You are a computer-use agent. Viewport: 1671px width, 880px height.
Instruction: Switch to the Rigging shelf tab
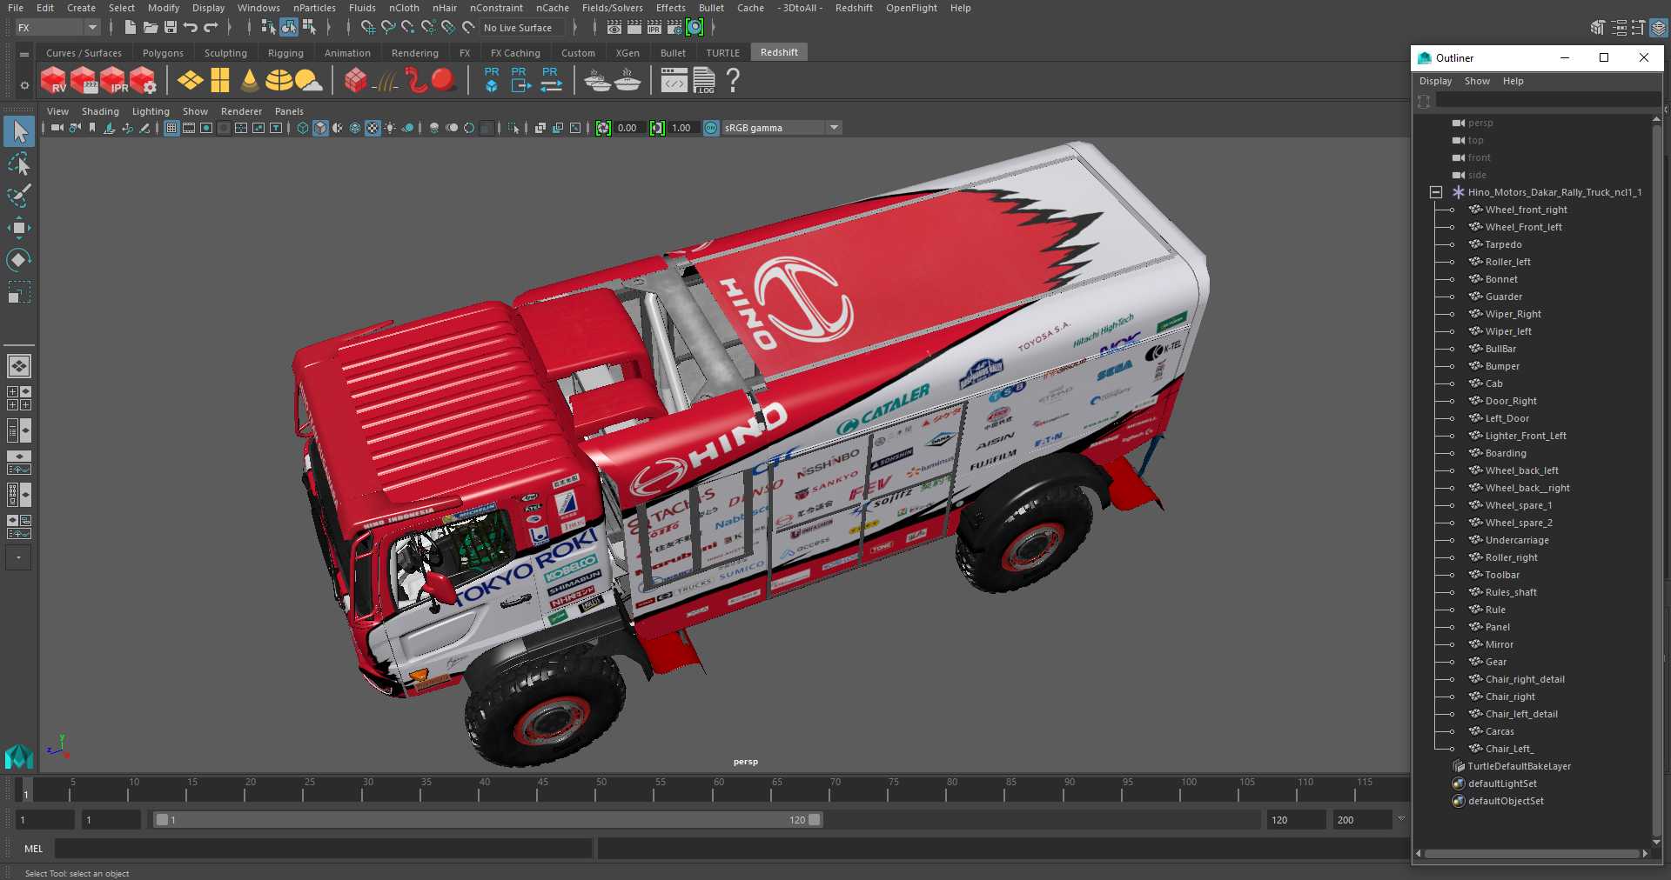(285, 53)
